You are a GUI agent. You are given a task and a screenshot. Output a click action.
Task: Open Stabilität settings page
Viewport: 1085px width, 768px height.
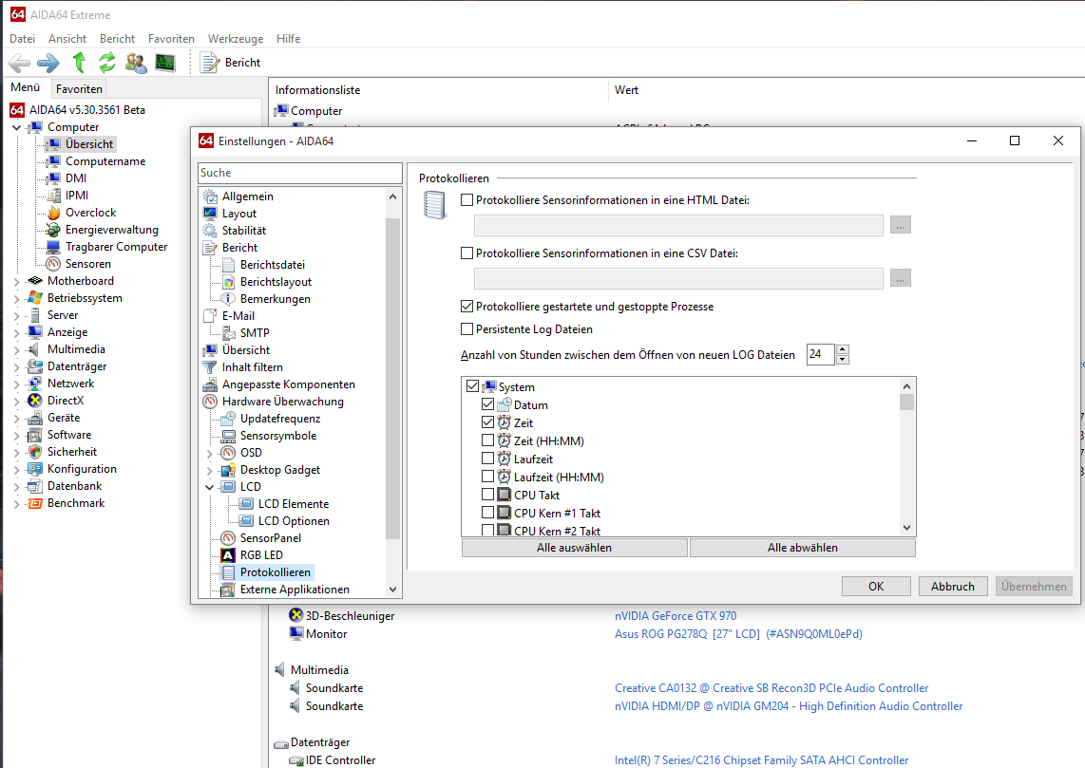[243, 230]
